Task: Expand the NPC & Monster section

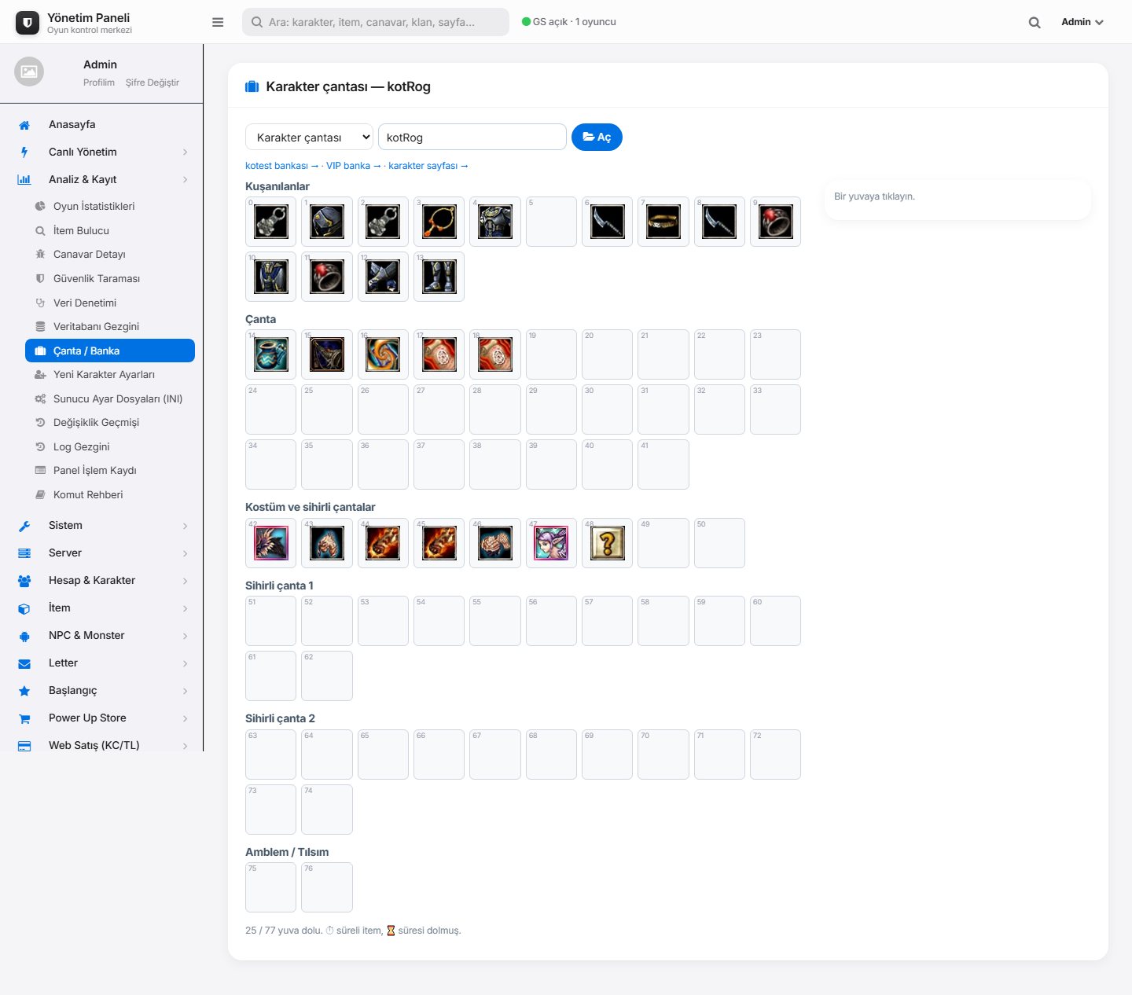Action: 102,636
